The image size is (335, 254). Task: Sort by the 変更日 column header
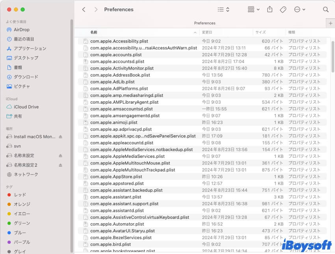(x=227, y=32)
